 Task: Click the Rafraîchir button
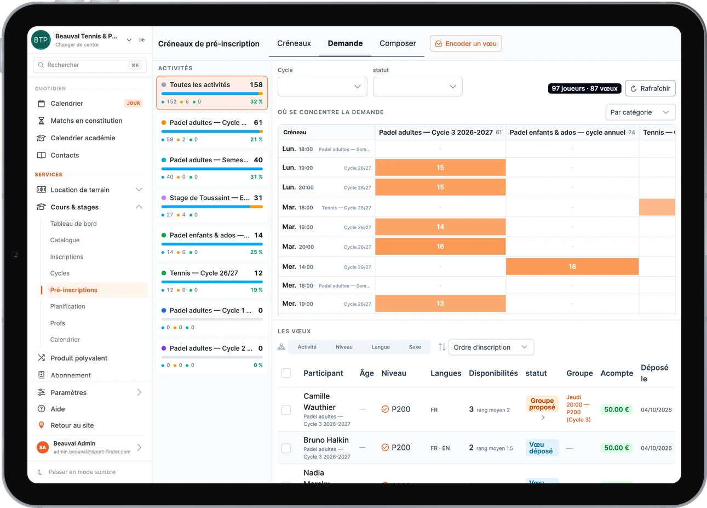[650, 88]
